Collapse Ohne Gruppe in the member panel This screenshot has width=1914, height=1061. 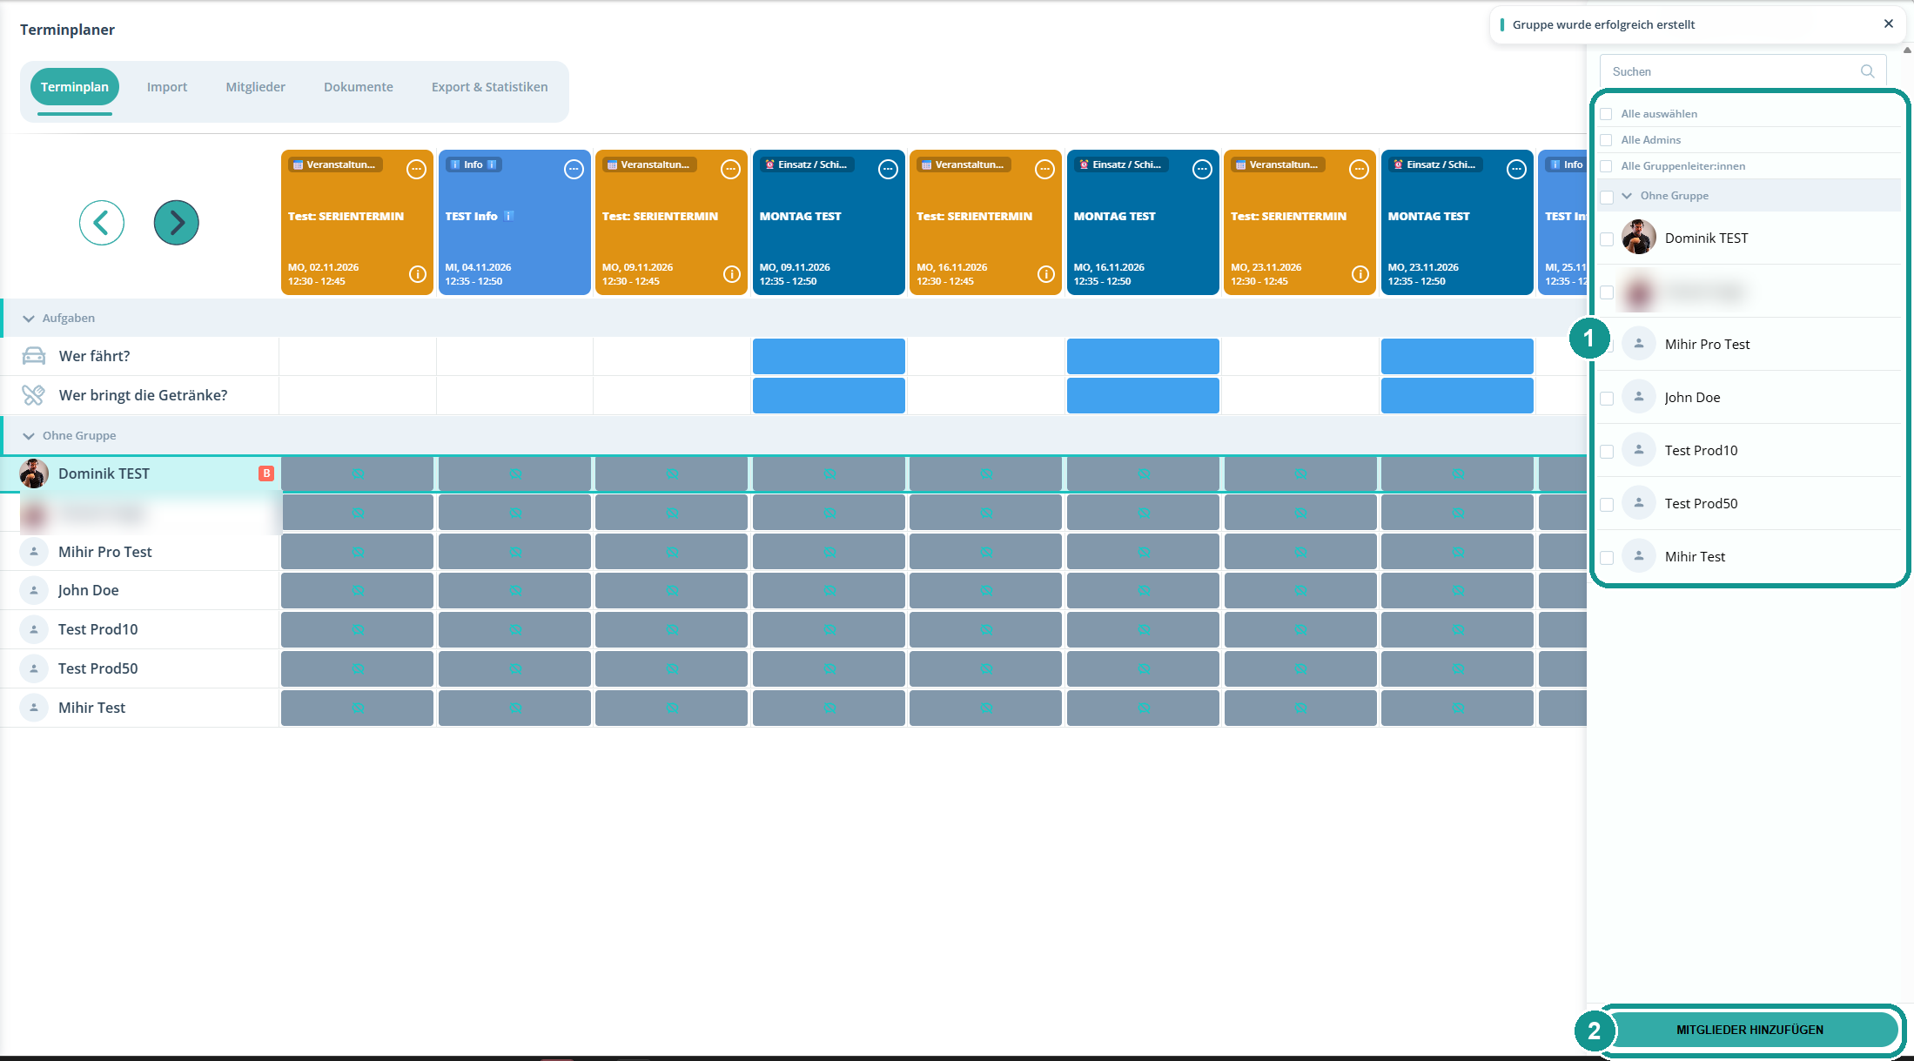1627,196
